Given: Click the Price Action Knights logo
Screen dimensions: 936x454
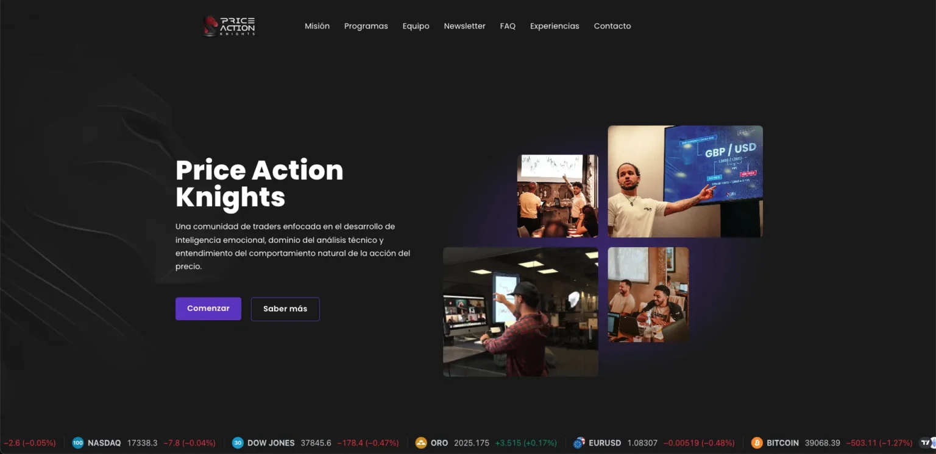Looking at the screenshot, I should (x=229, y=26).
